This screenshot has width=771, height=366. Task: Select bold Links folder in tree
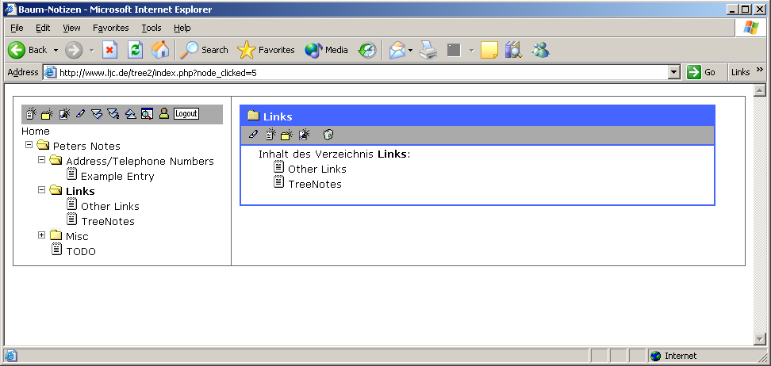80,191
